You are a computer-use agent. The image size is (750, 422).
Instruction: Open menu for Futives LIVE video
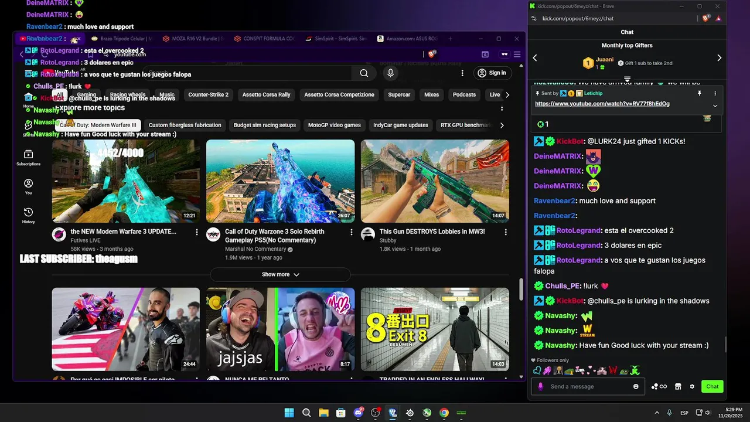(197, 232)
